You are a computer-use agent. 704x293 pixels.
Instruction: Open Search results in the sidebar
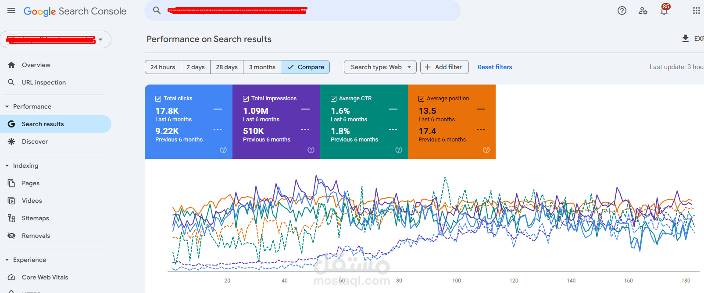[56, 124]
